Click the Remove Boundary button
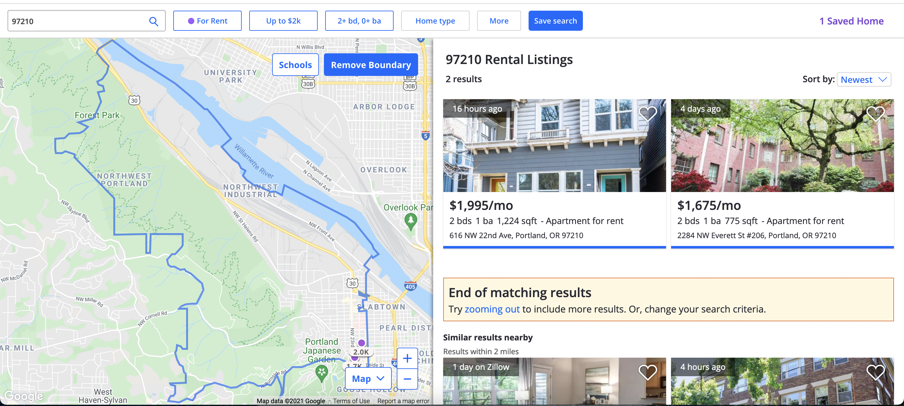Viewport: 904px width, 406px height. tap(371, 65)
